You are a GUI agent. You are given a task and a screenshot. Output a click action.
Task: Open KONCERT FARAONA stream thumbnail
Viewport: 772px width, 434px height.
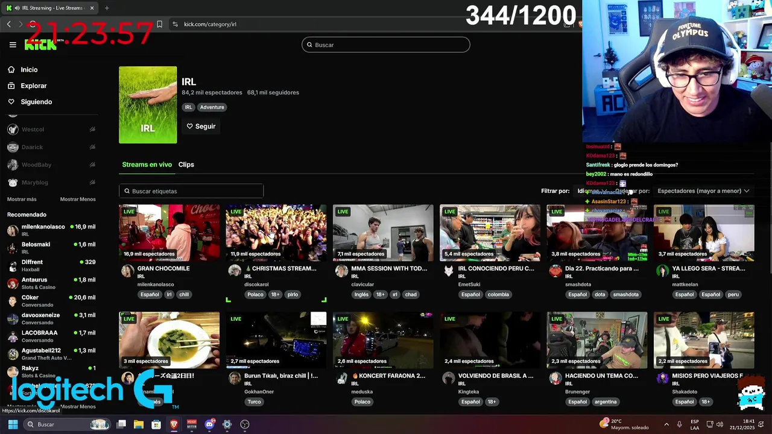point(383,340)
